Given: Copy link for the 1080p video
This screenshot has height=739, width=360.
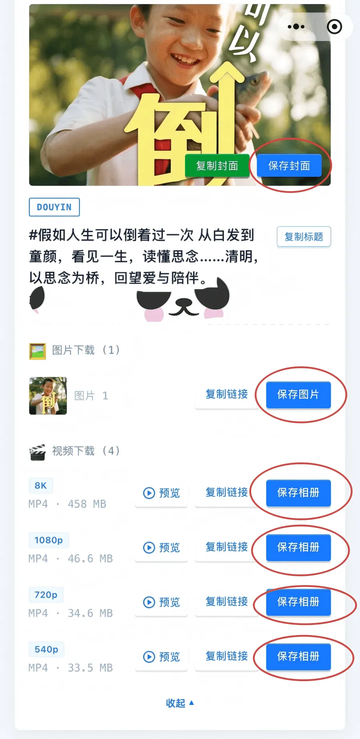Looking at the screenshot, I should click(227, 547).
